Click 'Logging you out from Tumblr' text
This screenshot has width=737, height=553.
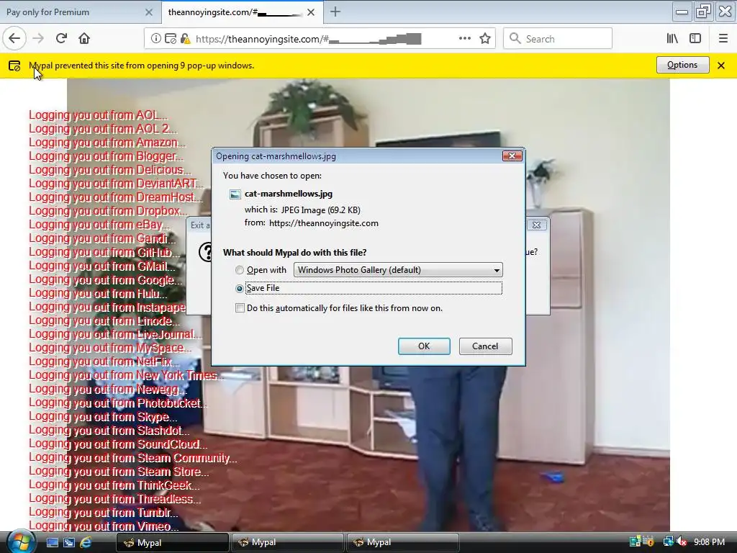click(104, 513)
